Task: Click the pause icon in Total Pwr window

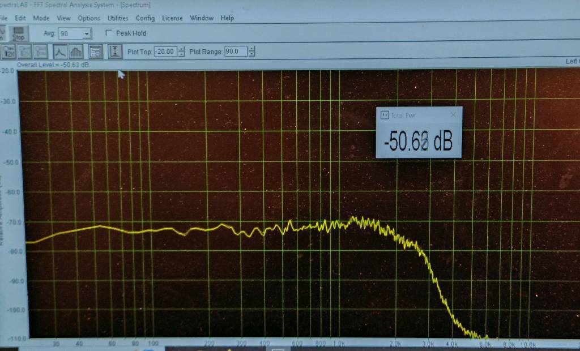Action: point(385,115)
